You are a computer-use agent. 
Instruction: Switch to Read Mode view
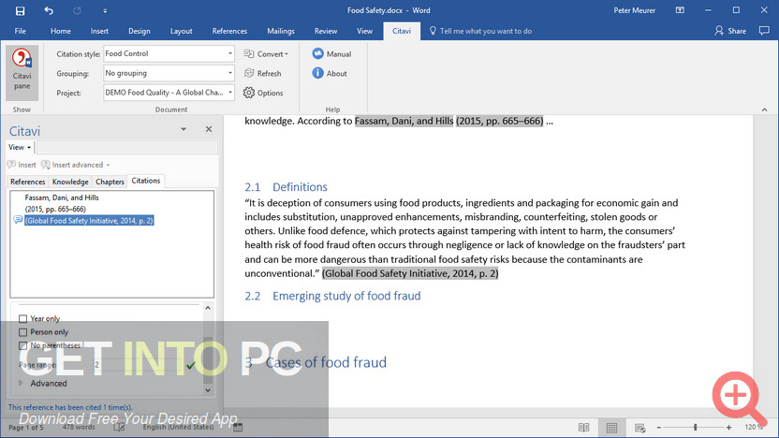[583, 427]
